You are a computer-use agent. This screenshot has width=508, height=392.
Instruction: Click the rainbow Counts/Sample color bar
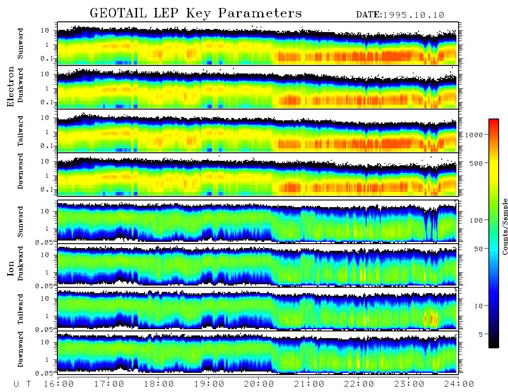click(494, 233)
